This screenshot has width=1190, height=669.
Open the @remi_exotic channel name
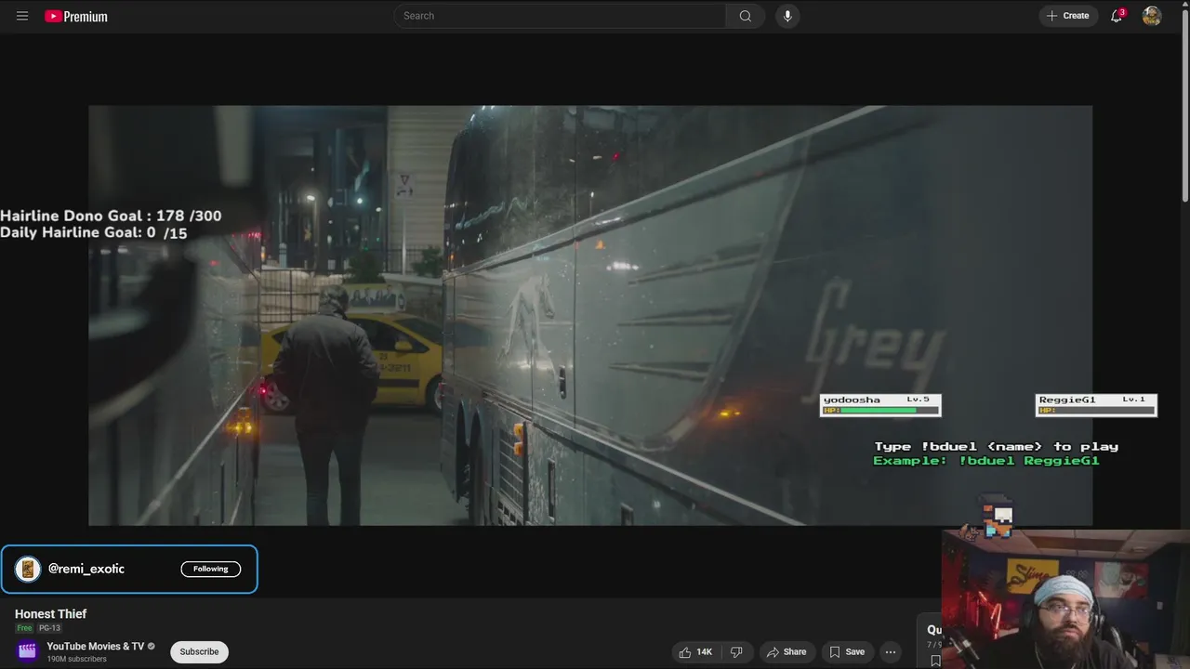click(x=86, y=569)
